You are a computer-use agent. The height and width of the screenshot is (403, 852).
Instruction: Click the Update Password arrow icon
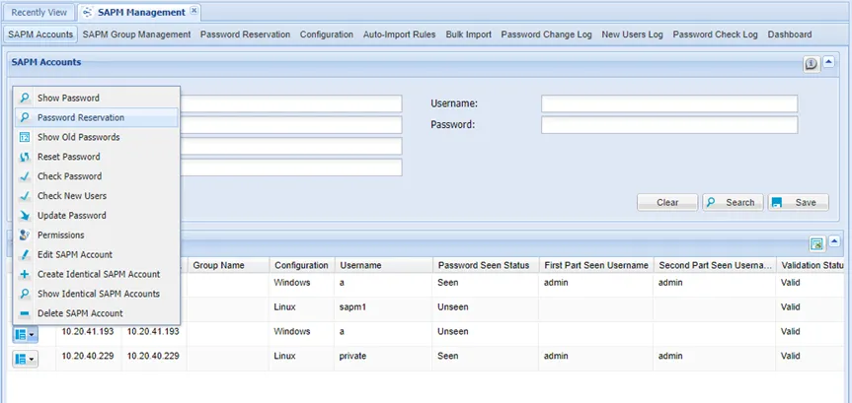[25, 216]
